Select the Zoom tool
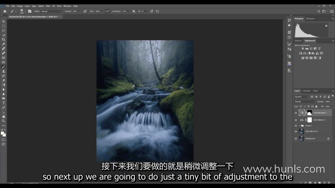Image resolution: width=335 pixels, height=188 pixels. [x=3, y=121]
